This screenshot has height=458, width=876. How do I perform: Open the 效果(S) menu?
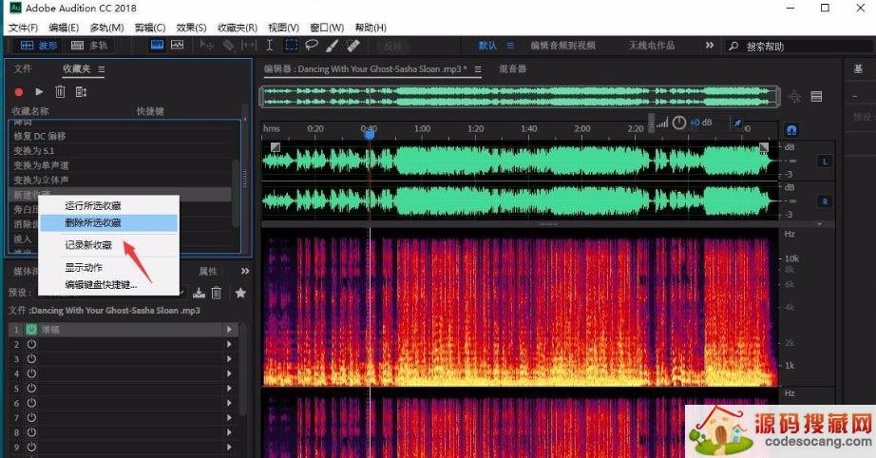pos(191,28)
